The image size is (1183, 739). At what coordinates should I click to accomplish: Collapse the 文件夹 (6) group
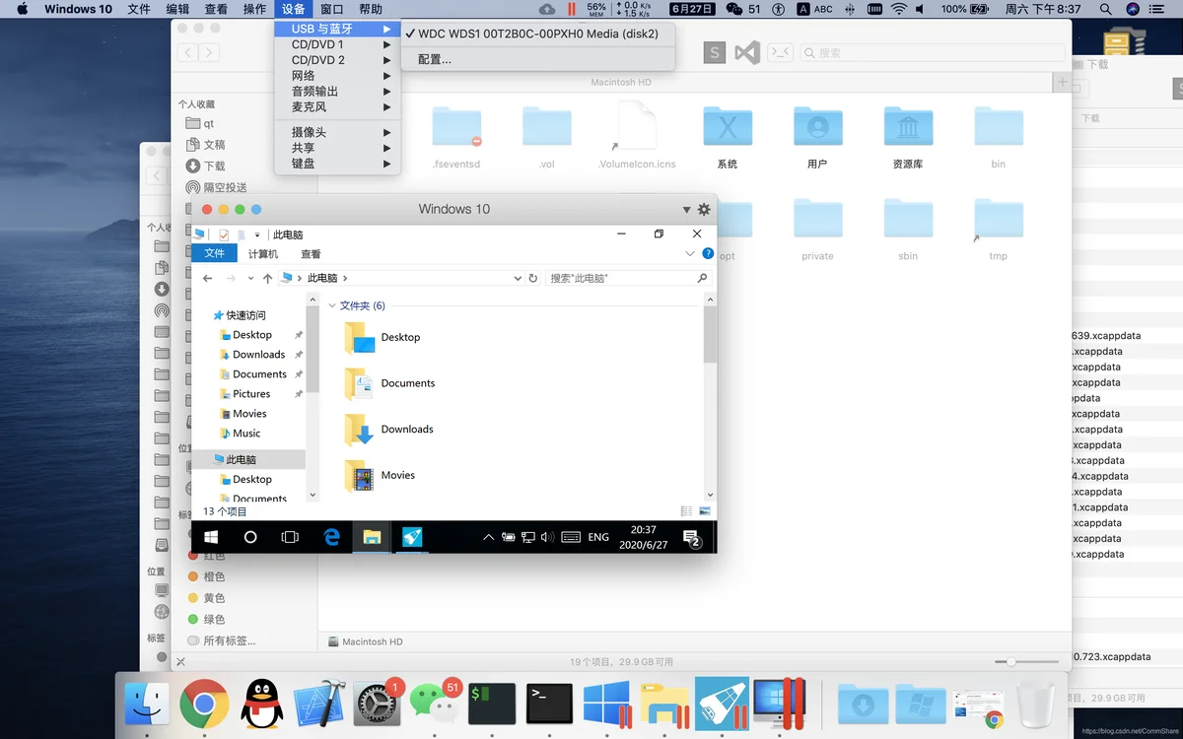click(332, 305)
